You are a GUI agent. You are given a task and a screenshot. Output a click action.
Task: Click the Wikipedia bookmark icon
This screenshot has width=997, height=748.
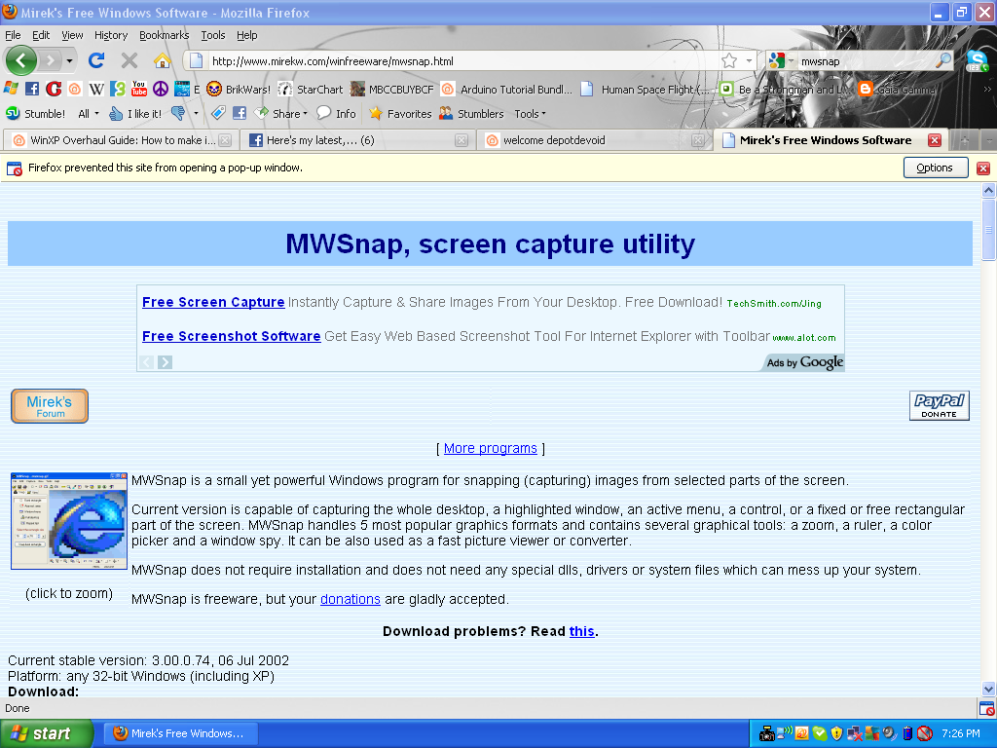coord(96,89)
